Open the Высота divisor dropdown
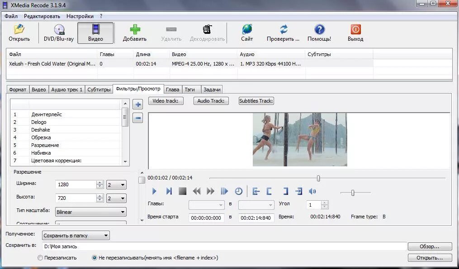Image resolution: width=459 pixels, height=269 pixels. (x=116, y=198)
